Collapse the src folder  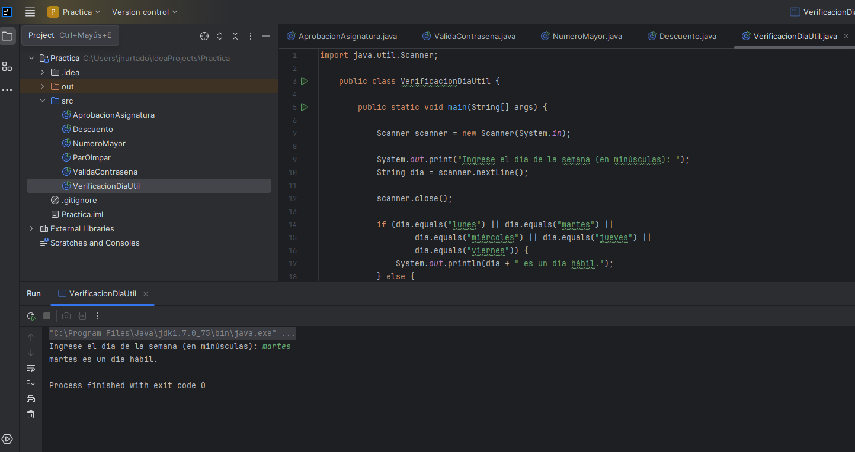(x=43, y=101)
